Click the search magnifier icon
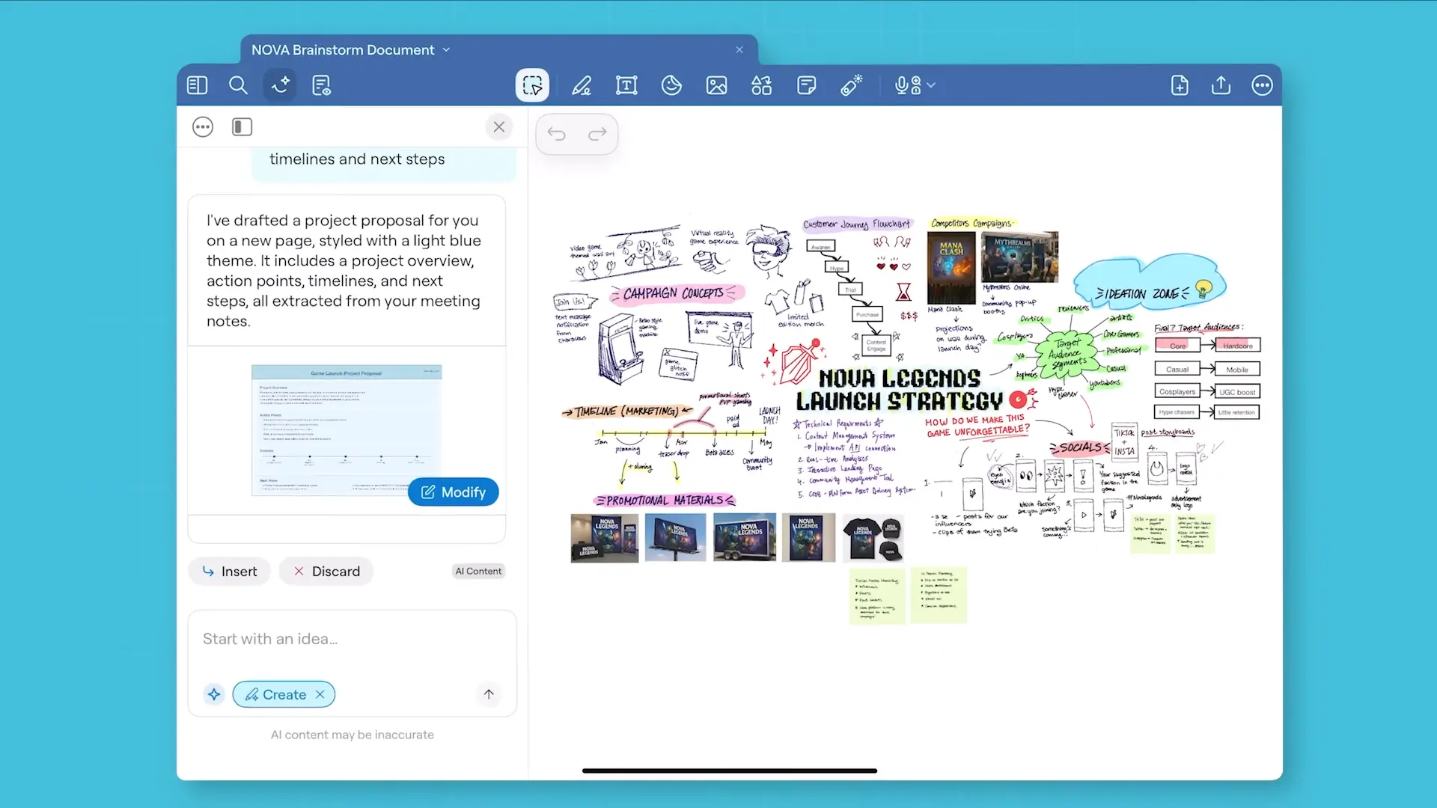Image resolution: width=1437 pixels, height=808 pixels. (238, 85)
